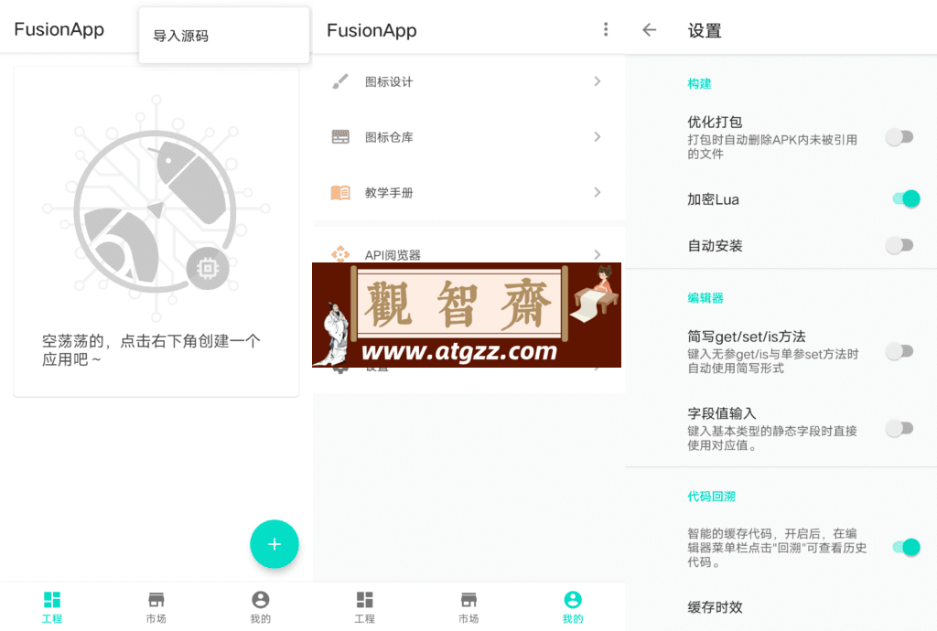Click the 我的 profile icon in left screen nav
The image size is (937, 631).
(261, 599)
